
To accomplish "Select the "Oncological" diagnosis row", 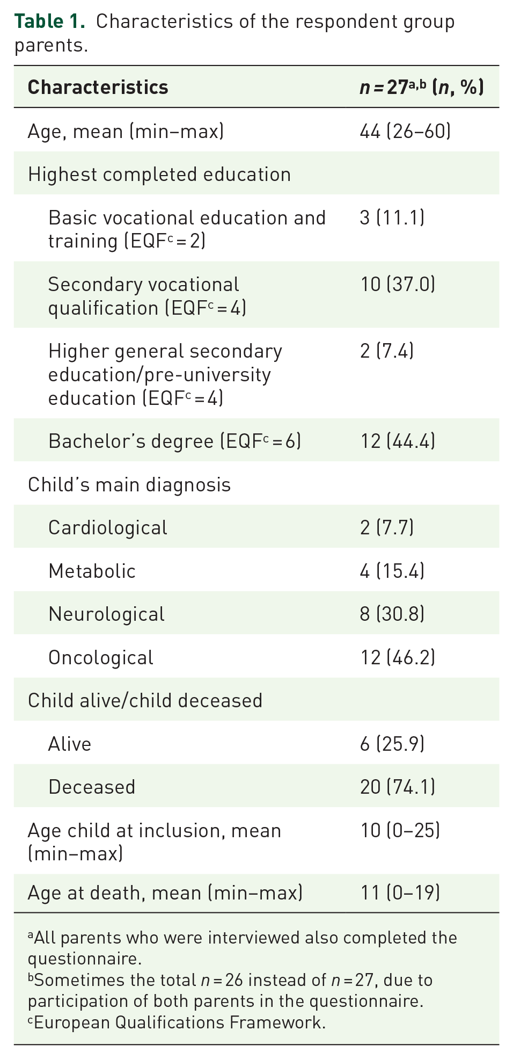I will click(101, 657).
